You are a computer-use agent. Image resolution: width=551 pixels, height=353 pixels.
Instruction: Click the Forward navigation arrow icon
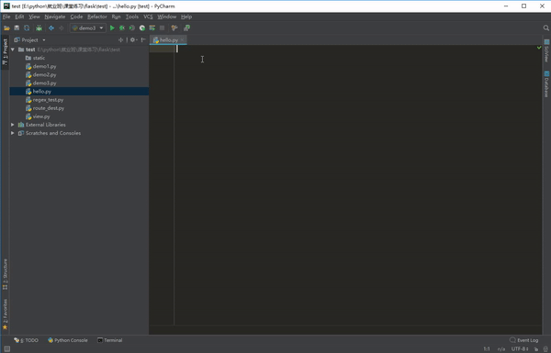62,28
